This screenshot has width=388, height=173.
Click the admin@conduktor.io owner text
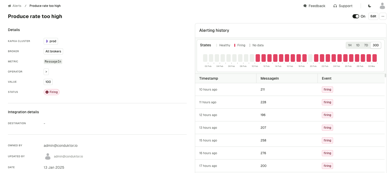coord(61,146)
